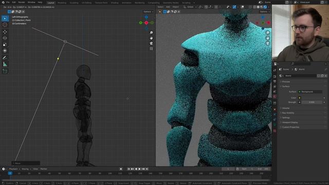Toggle X-ray mode in right viewport header
This screenshot has width=329, height=185.
click(x=250, y=7)
